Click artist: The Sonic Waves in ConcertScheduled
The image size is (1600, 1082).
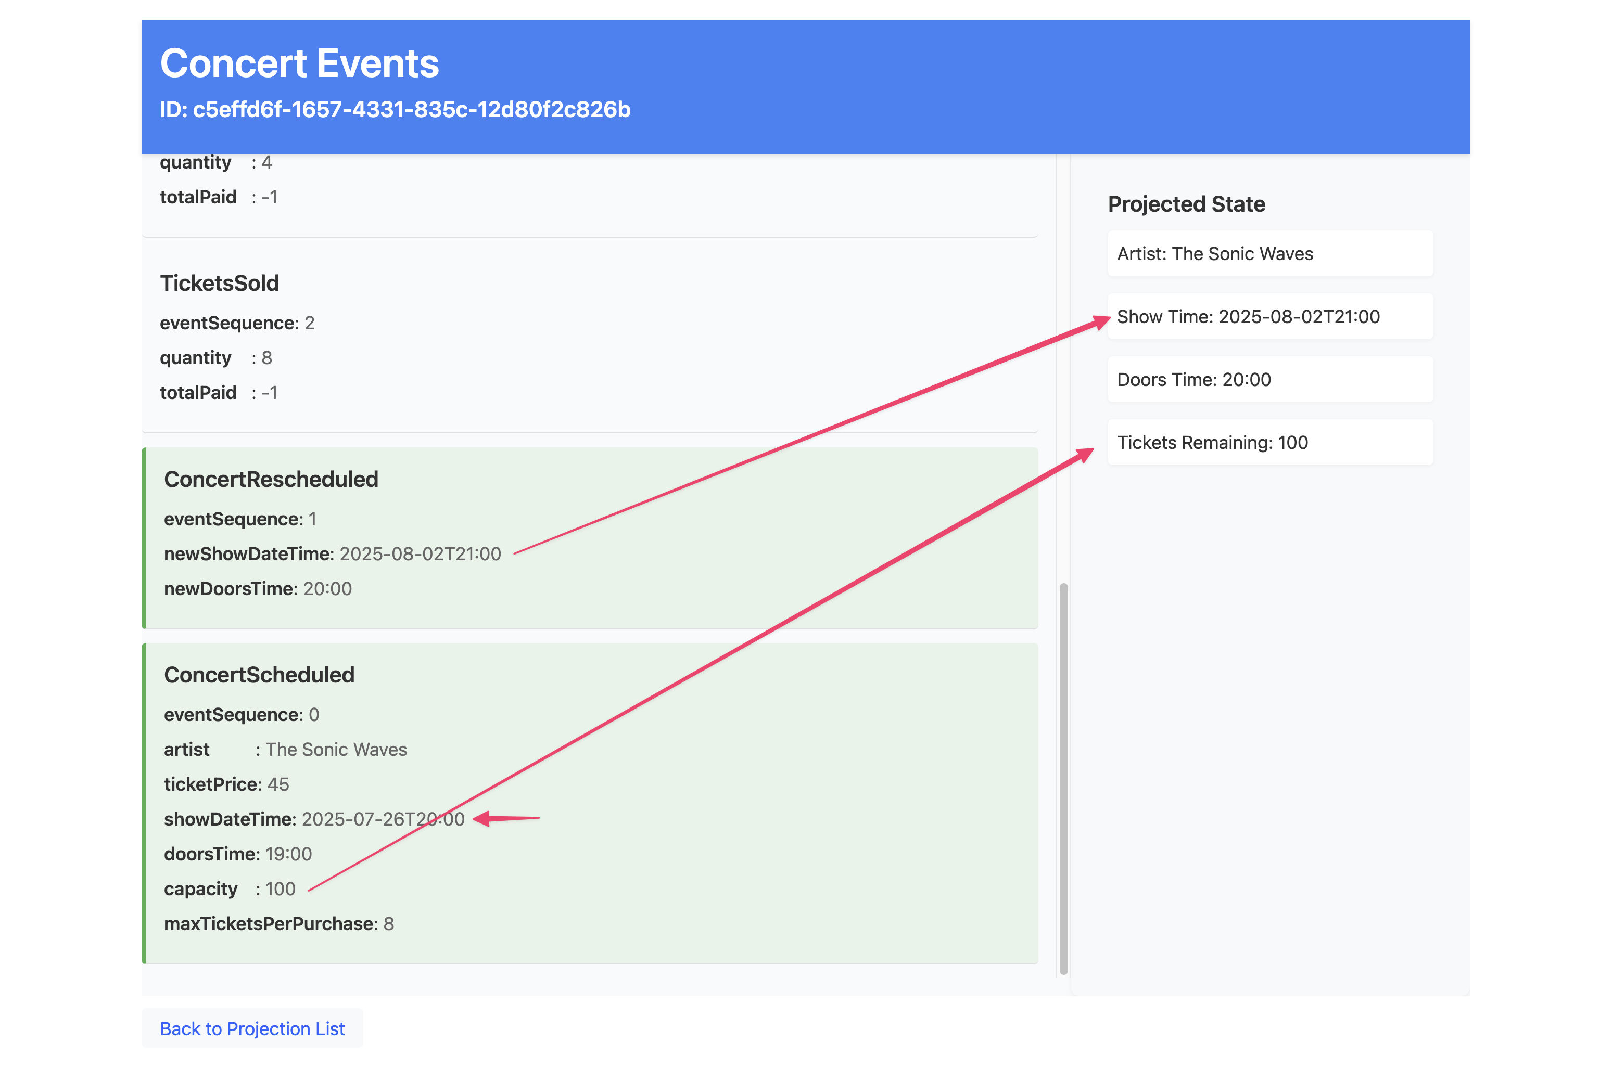tap(285, 749)
